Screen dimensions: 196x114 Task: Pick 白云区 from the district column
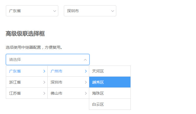(110, 104)
